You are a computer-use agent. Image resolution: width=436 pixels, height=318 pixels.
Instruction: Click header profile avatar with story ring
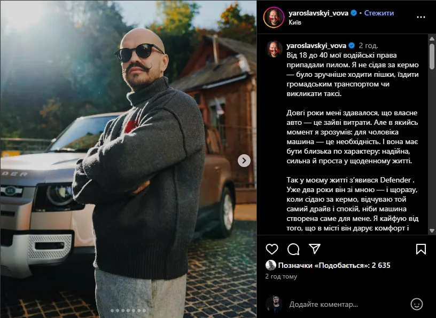274,17
